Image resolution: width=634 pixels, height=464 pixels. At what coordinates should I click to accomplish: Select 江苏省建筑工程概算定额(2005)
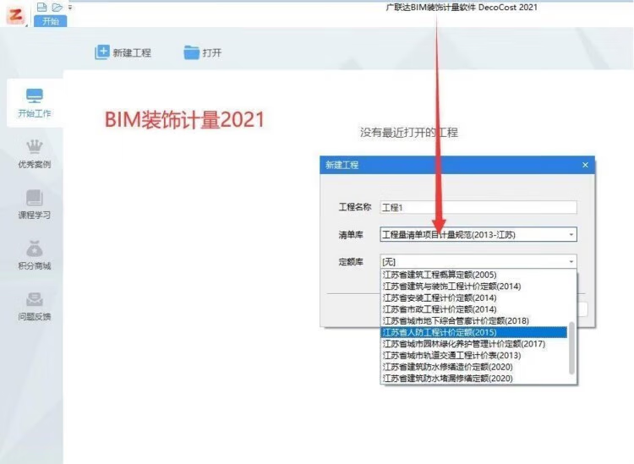[x=474, y=275]
